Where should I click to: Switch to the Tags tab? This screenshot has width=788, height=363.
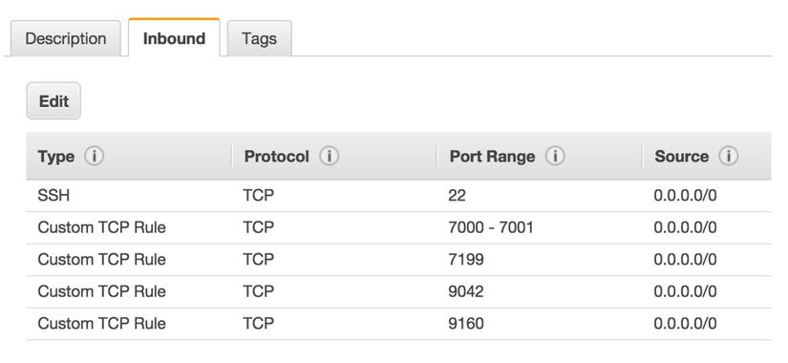259,39
